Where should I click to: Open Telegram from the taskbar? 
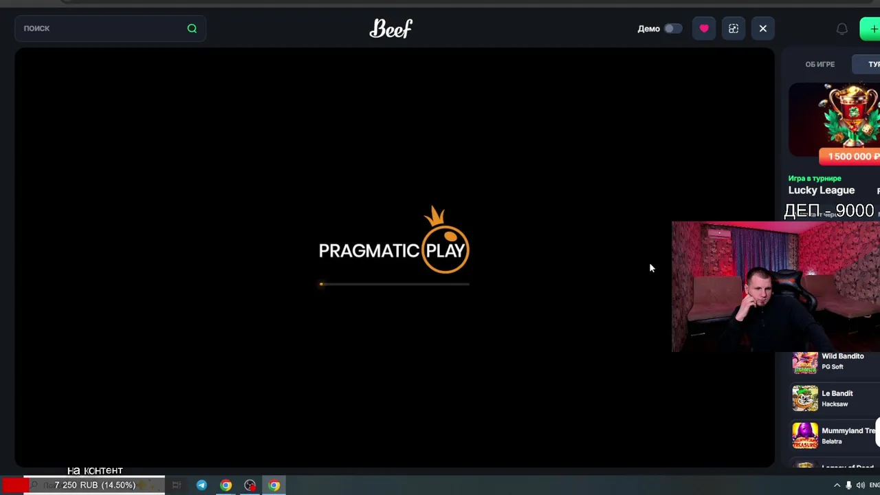click(201, 485)
